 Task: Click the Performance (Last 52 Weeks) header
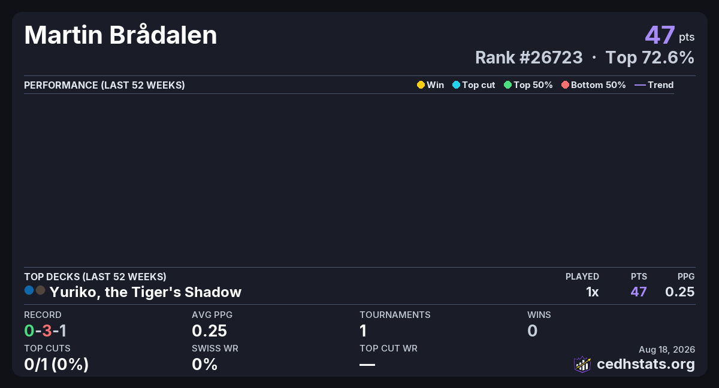click(104, 85)
